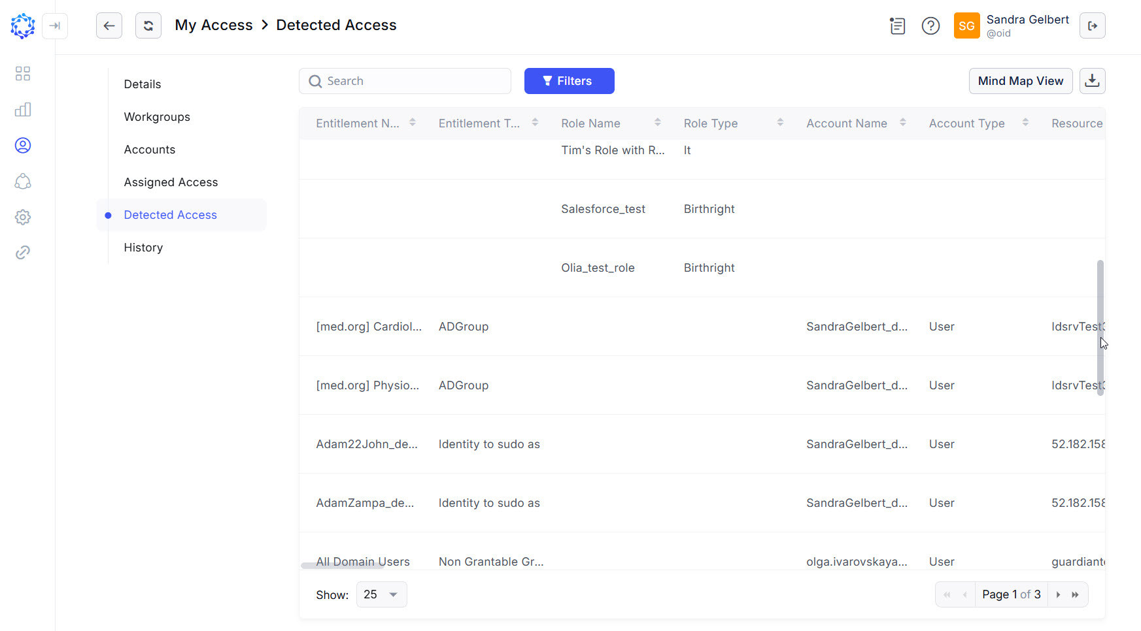This screenshot has height=631, width=1141.
Task: Click the Adam22John_de... entitlement cell
Action: point(367,444)
